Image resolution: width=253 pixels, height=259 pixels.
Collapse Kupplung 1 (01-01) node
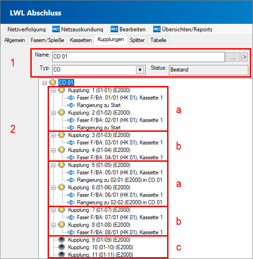click(x=53, y=90)
